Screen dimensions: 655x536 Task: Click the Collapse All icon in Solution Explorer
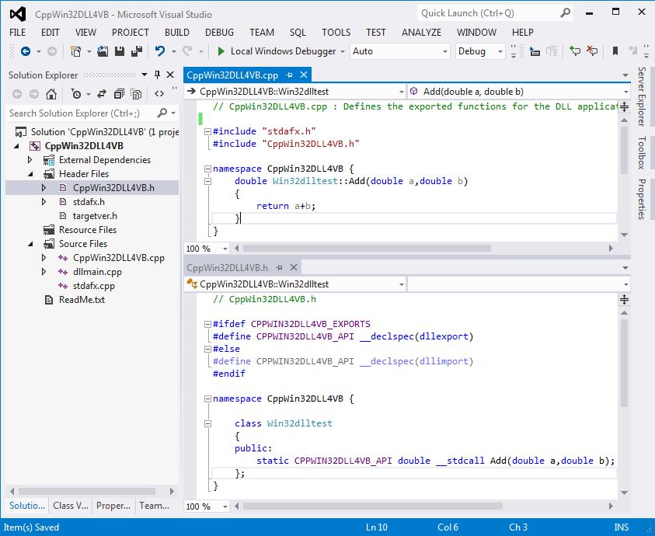coord(119,94)
